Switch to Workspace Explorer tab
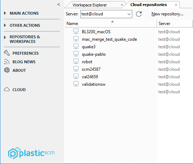Image resolution: width=193 pixels, height=164 pixels. point(90,5)
